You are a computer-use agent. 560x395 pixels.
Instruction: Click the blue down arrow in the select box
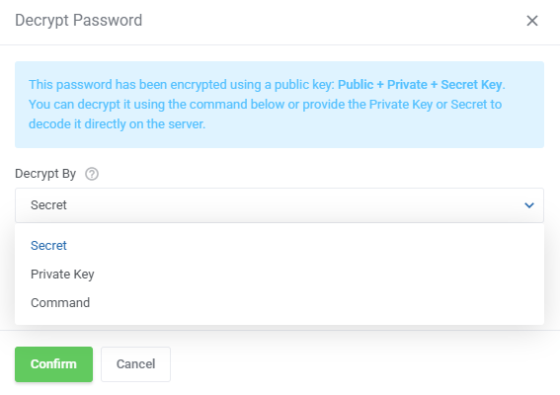pyautogui.click(x=529, y=205)
